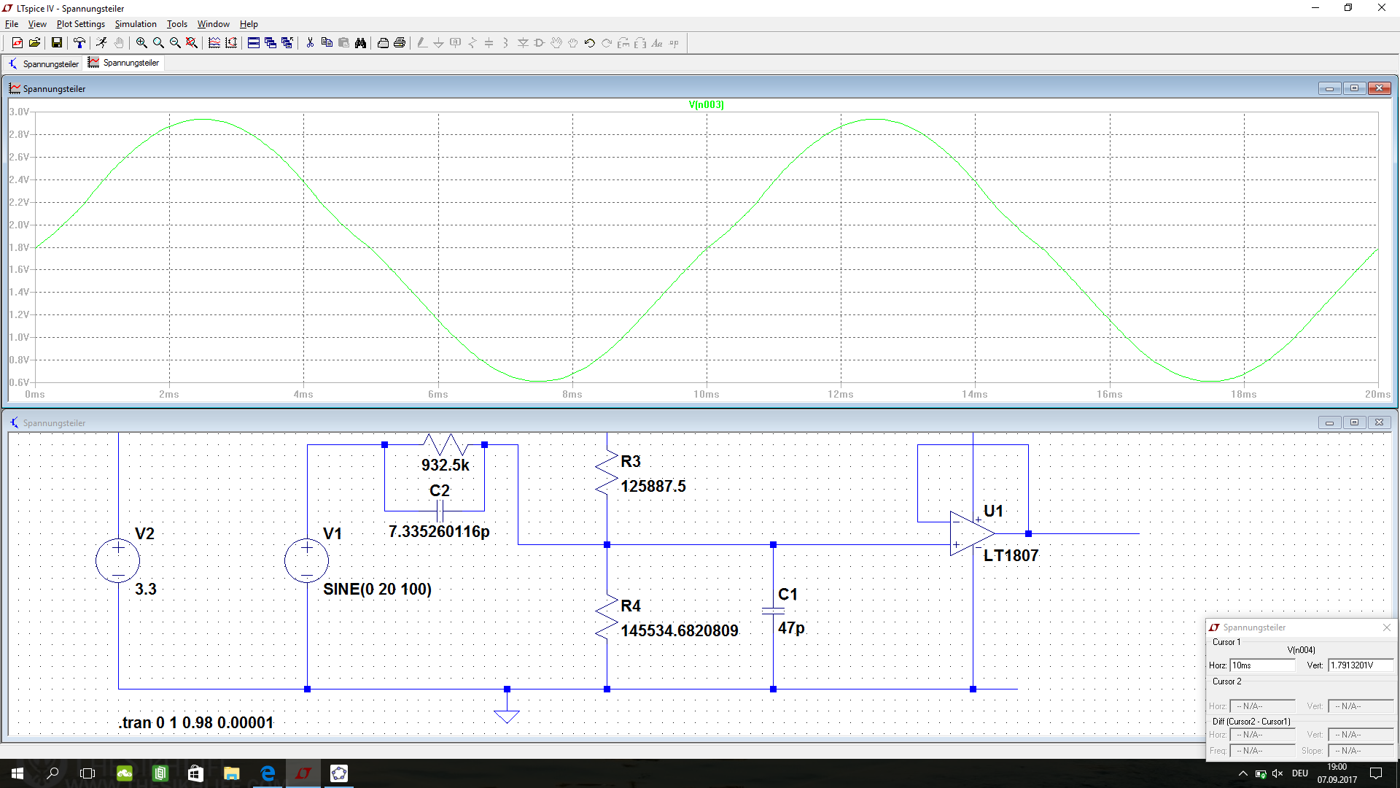Click the .tran 0 1 0.98 0.00001 directive

point(196,722)
